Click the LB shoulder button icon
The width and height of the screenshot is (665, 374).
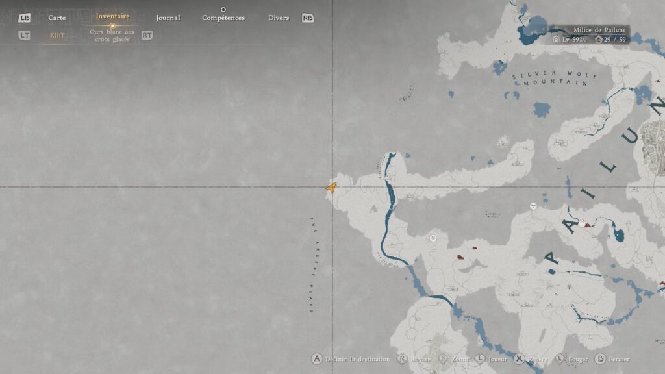[24, 18]
